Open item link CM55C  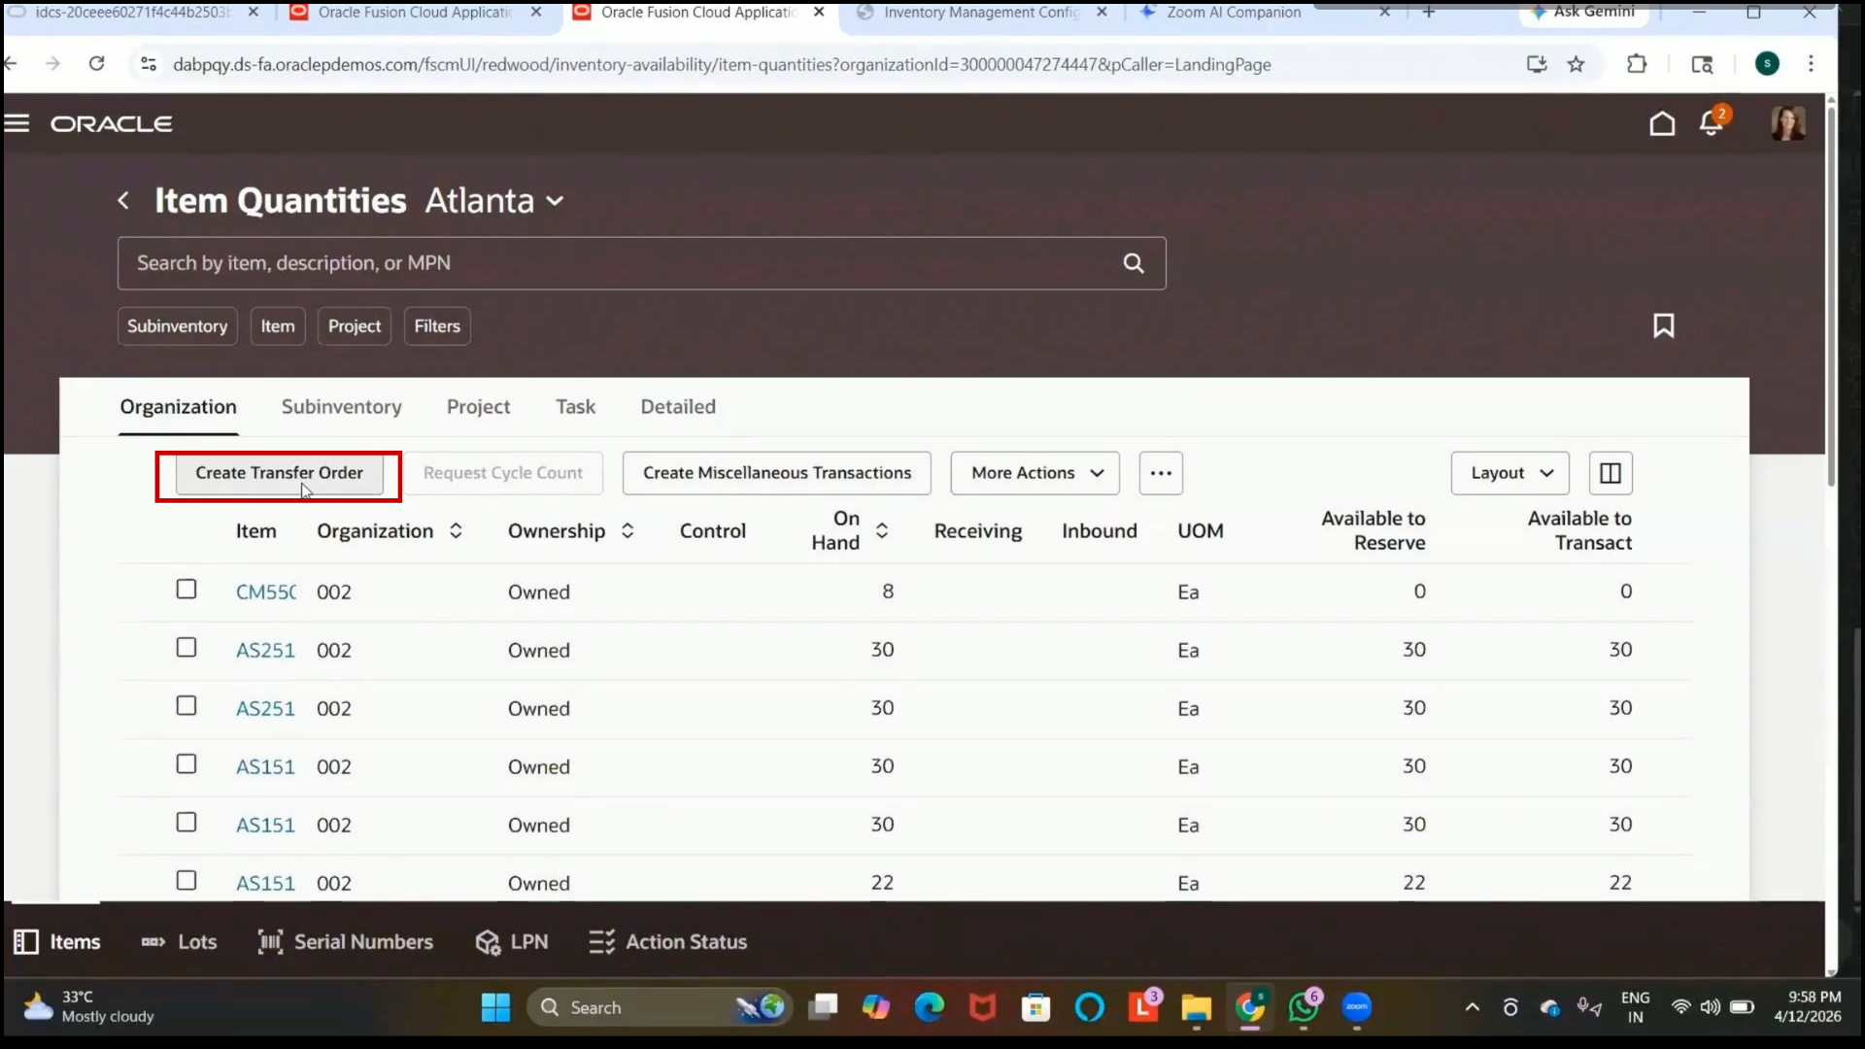click(266, 592)
